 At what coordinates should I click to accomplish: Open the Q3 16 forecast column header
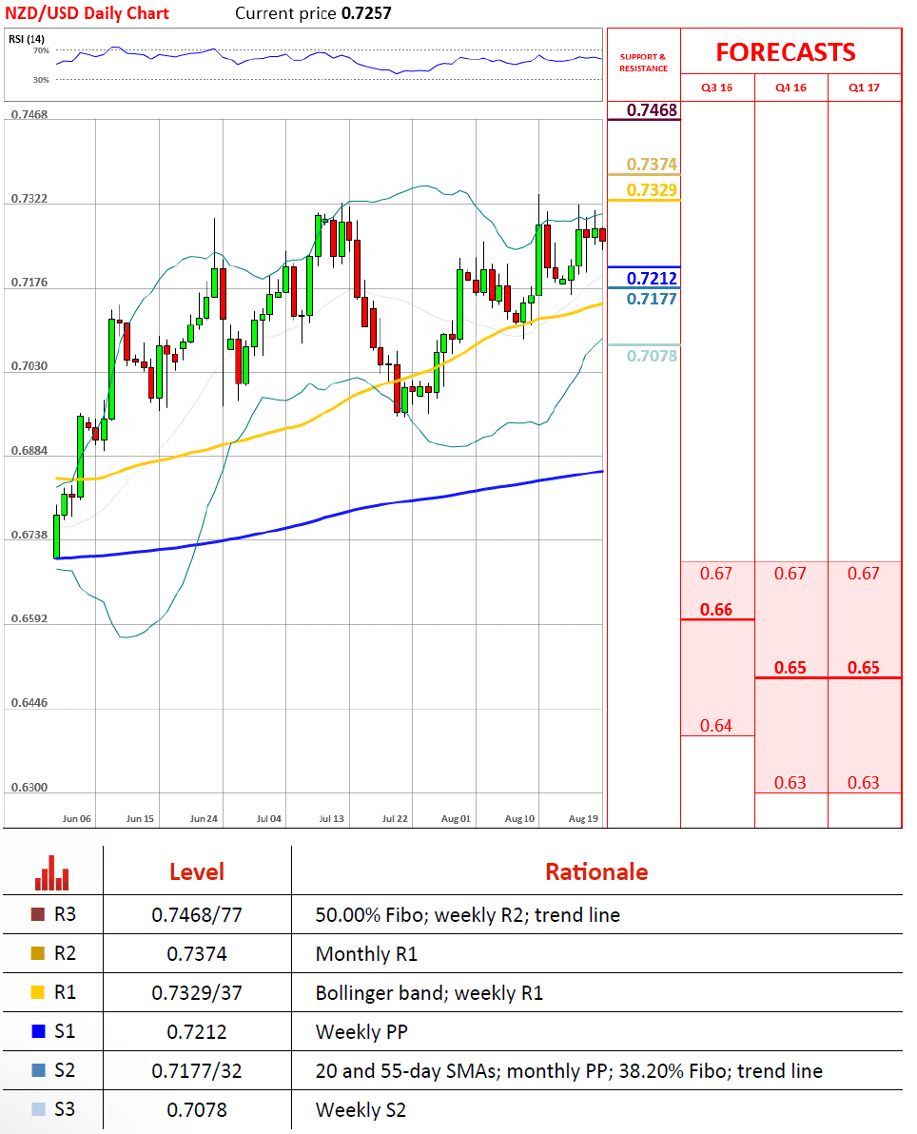pyautogui.click(x=716, y=88)
